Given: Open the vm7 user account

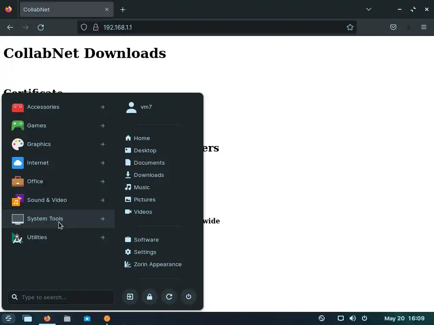Looking at the screenshot, I should [x=139, y=107].
